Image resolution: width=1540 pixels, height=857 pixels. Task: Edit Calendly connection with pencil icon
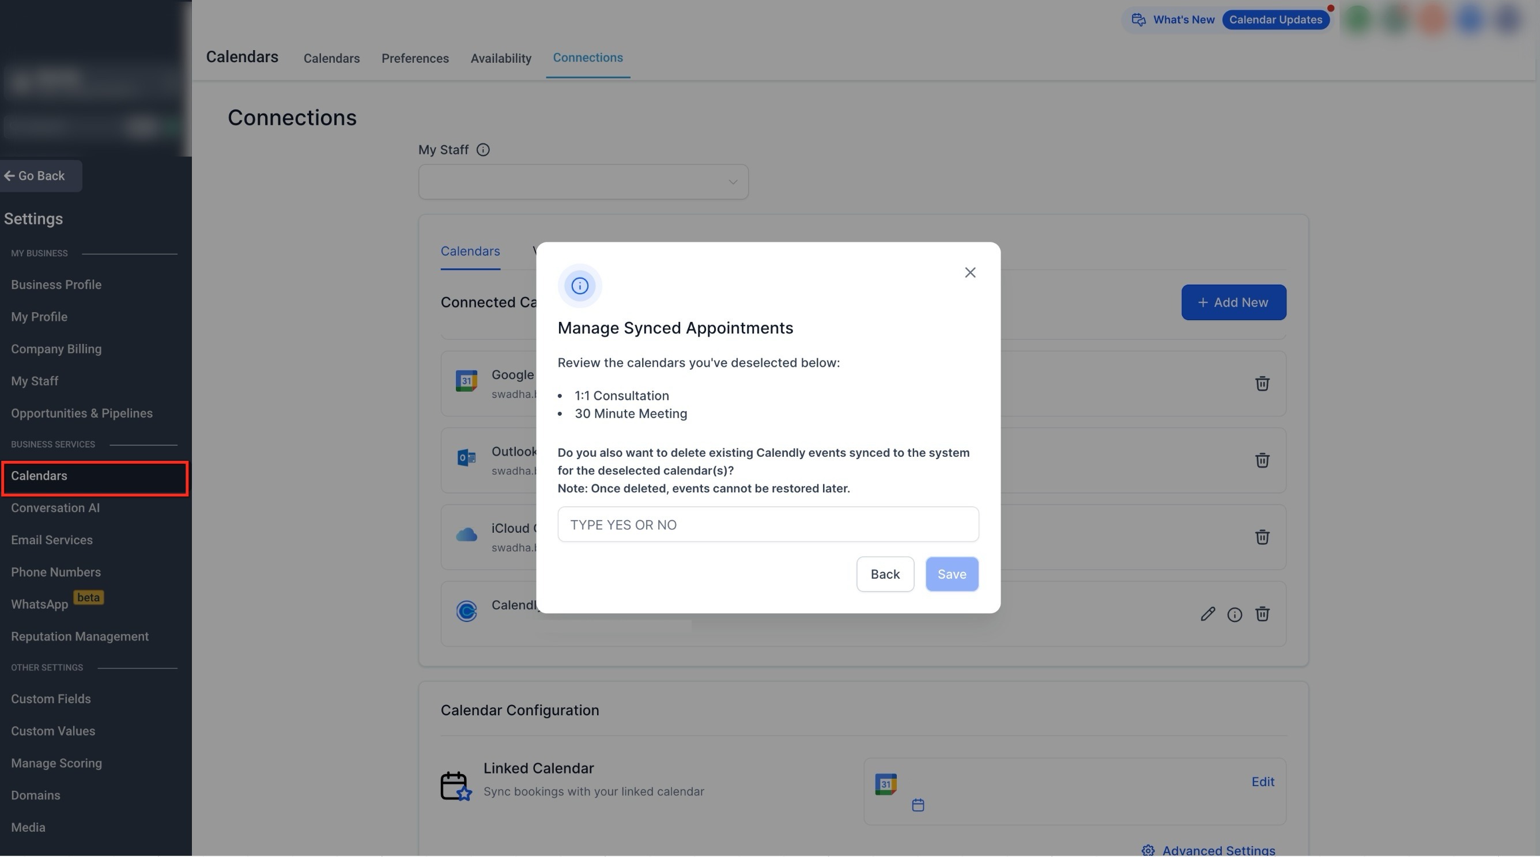(x=1207, y=614)
